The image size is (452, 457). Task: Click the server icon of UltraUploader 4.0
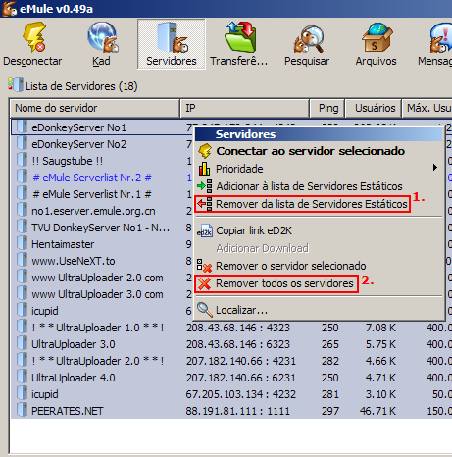22,377
